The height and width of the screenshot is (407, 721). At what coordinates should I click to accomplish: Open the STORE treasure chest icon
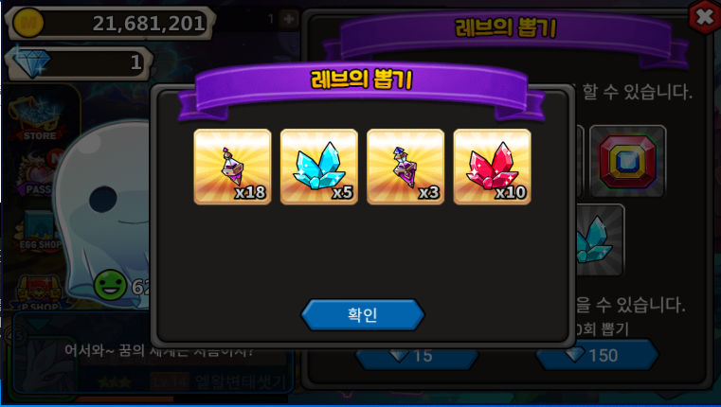coord(38,119)
